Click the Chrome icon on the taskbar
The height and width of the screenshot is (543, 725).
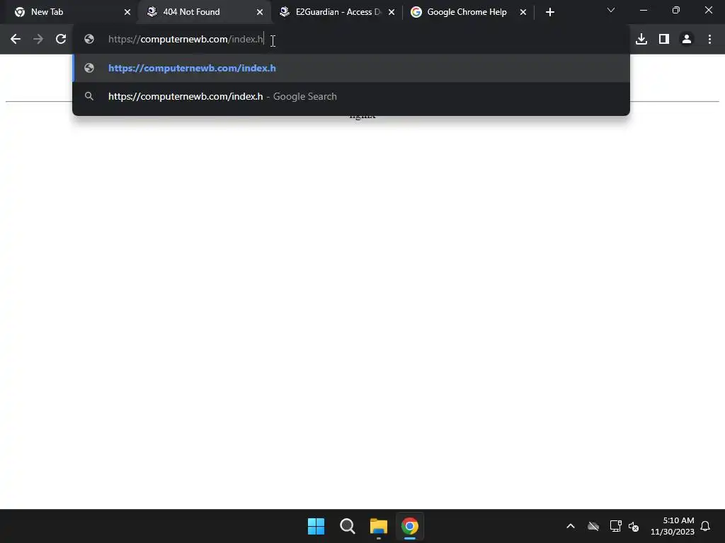tap(410, 526)
